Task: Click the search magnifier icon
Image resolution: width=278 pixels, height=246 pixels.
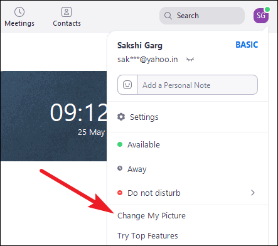Action: click(168, 16)
